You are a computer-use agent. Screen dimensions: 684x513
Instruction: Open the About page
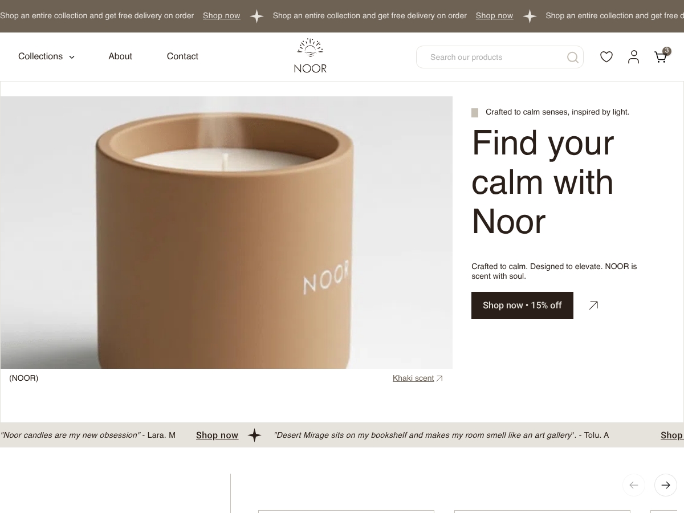120,56
